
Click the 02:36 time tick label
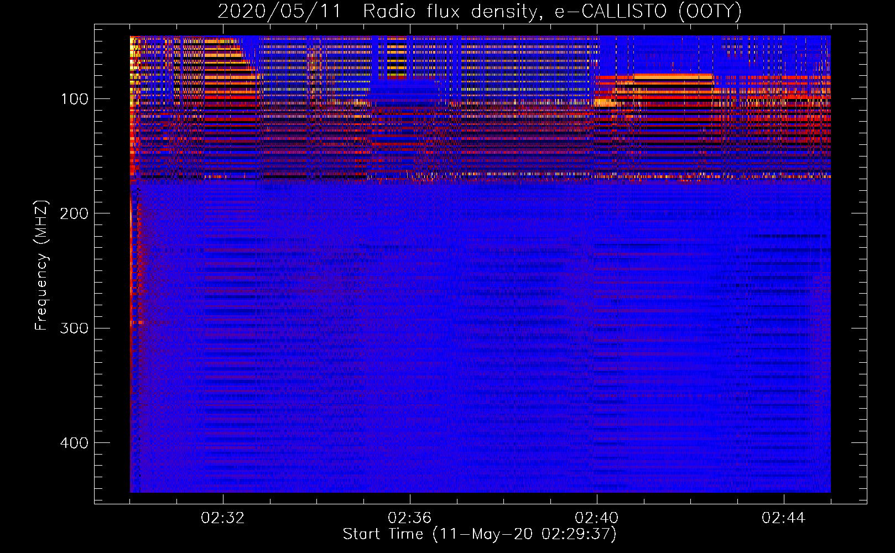click(x=410, y=518)
